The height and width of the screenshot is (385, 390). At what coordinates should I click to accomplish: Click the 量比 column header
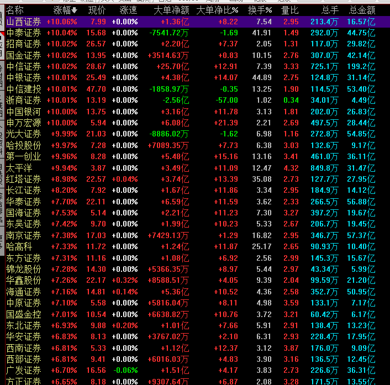click(290, 10)
